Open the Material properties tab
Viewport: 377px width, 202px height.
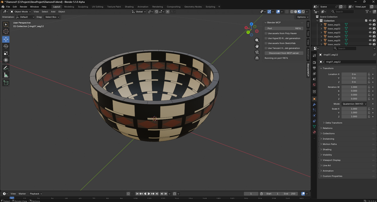click(x=314, y=132)
